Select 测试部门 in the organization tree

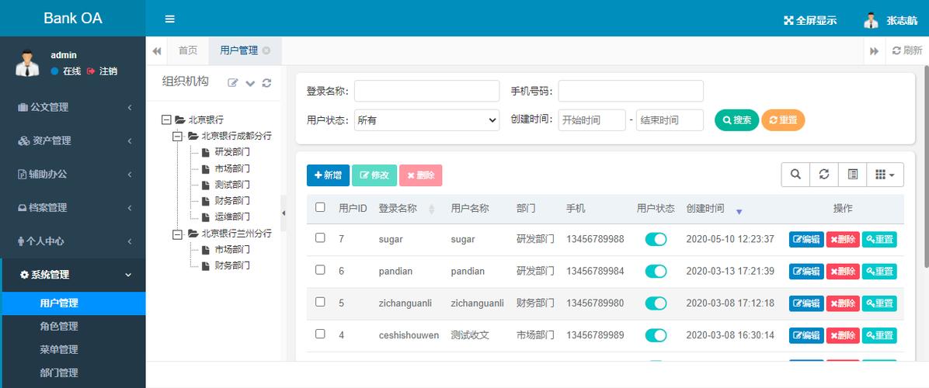click(x=232, y=185)
